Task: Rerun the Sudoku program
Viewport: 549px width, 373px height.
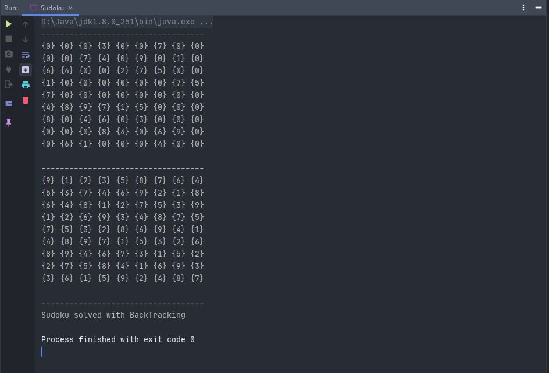Action: click(9, 24)
